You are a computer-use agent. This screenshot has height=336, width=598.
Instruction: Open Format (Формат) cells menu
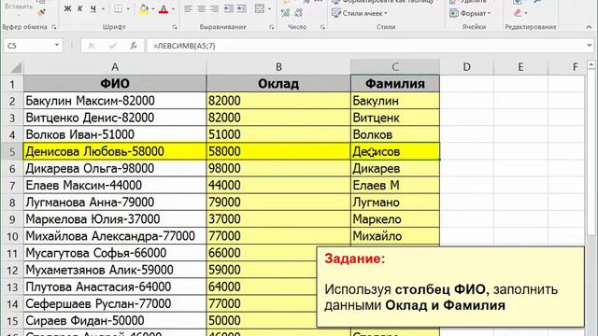pyautogui.click(x=470, y=13)
